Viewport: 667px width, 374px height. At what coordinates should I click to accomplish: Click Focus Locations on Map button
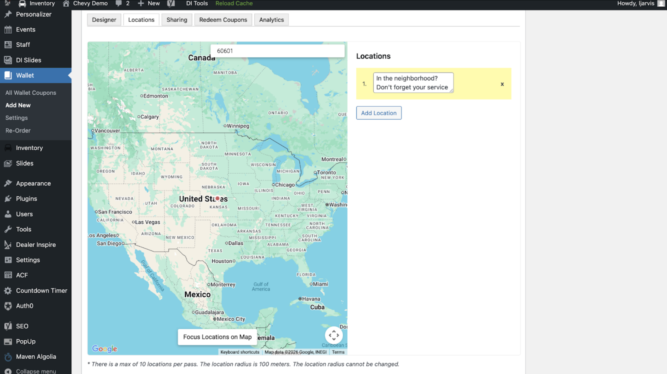(x=217, y=337)
